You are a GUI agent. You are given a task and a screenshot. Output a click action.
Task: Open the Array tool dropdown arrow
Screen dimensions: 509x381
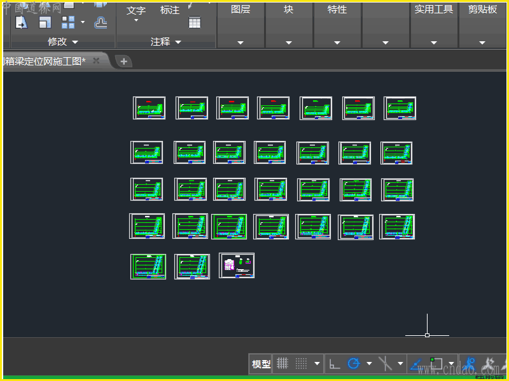point(83,22)
